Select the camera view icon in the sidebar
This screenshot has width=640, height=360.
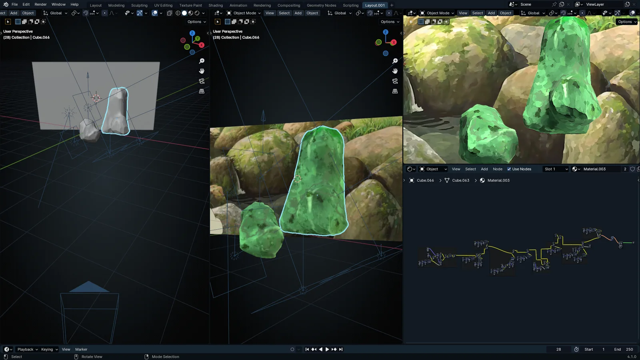[x=202, y=81]
